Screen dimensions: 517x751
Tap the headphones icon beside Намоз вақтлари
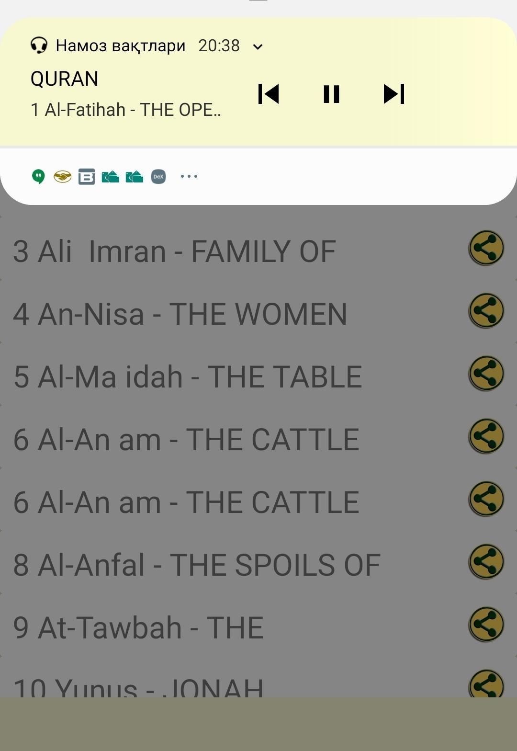(39, 46)
